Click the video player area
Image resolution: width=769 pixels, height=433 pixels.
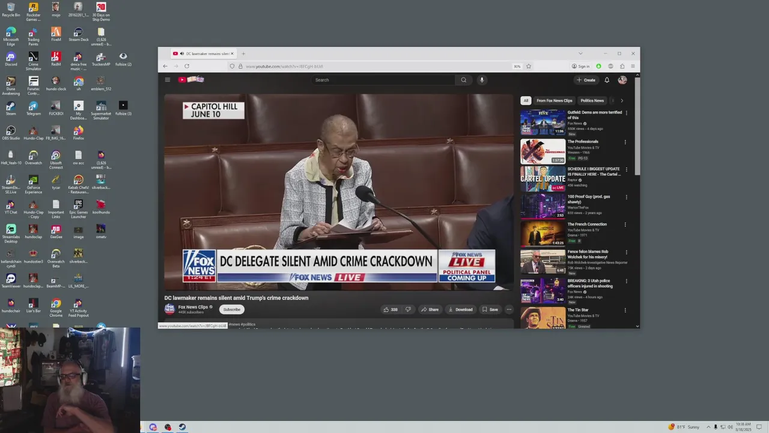coord(339,192)
